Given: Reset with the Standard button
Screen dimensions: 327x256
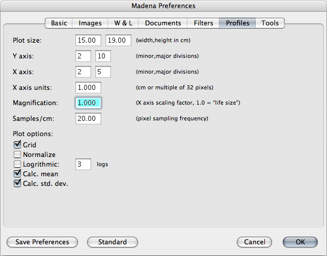Looking at the screenshot, I should [113, 242].
